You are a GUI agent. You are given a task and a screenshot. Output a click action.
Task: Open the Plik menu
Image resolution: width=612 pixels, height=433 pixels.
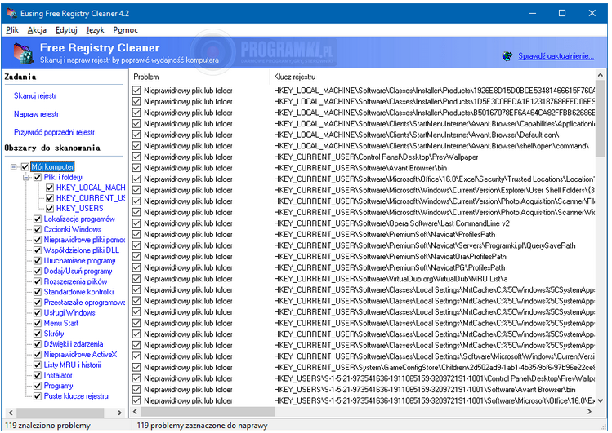click(12, 30)
